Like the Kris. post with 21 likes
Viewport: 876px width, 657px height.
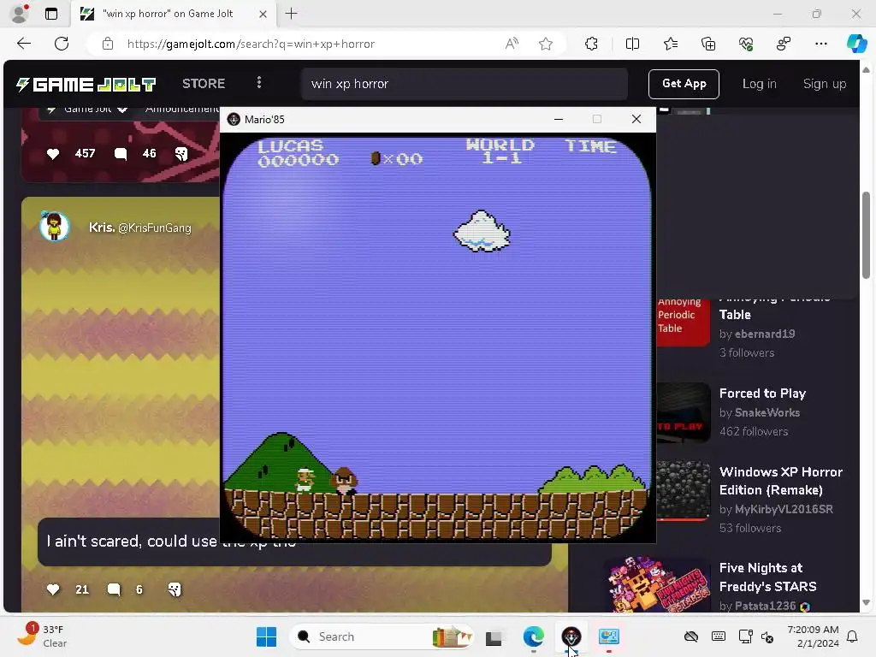[53, 589]
